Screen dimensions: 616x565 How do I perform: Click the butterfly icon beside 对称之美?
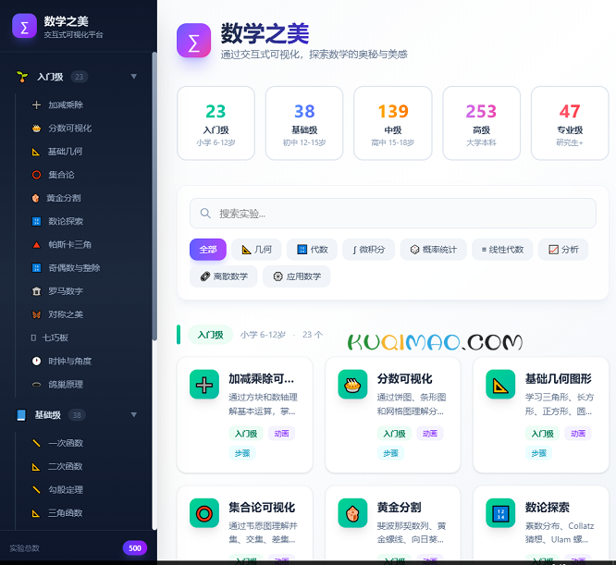[36, 314]
